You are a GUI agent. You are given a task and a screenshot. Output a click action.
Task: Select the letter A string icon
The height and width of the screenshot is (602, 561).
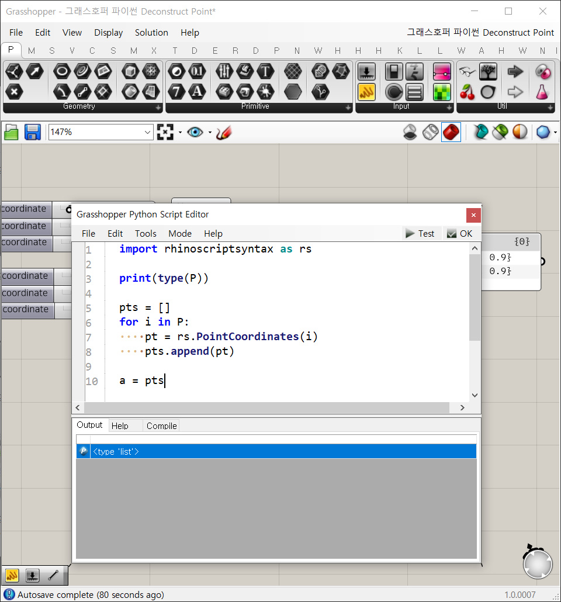coord(198,92)
